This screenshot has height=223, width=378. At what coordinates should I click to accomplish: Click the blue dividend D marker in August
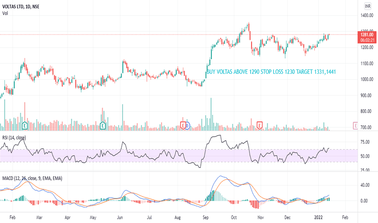tap(187, 125)
